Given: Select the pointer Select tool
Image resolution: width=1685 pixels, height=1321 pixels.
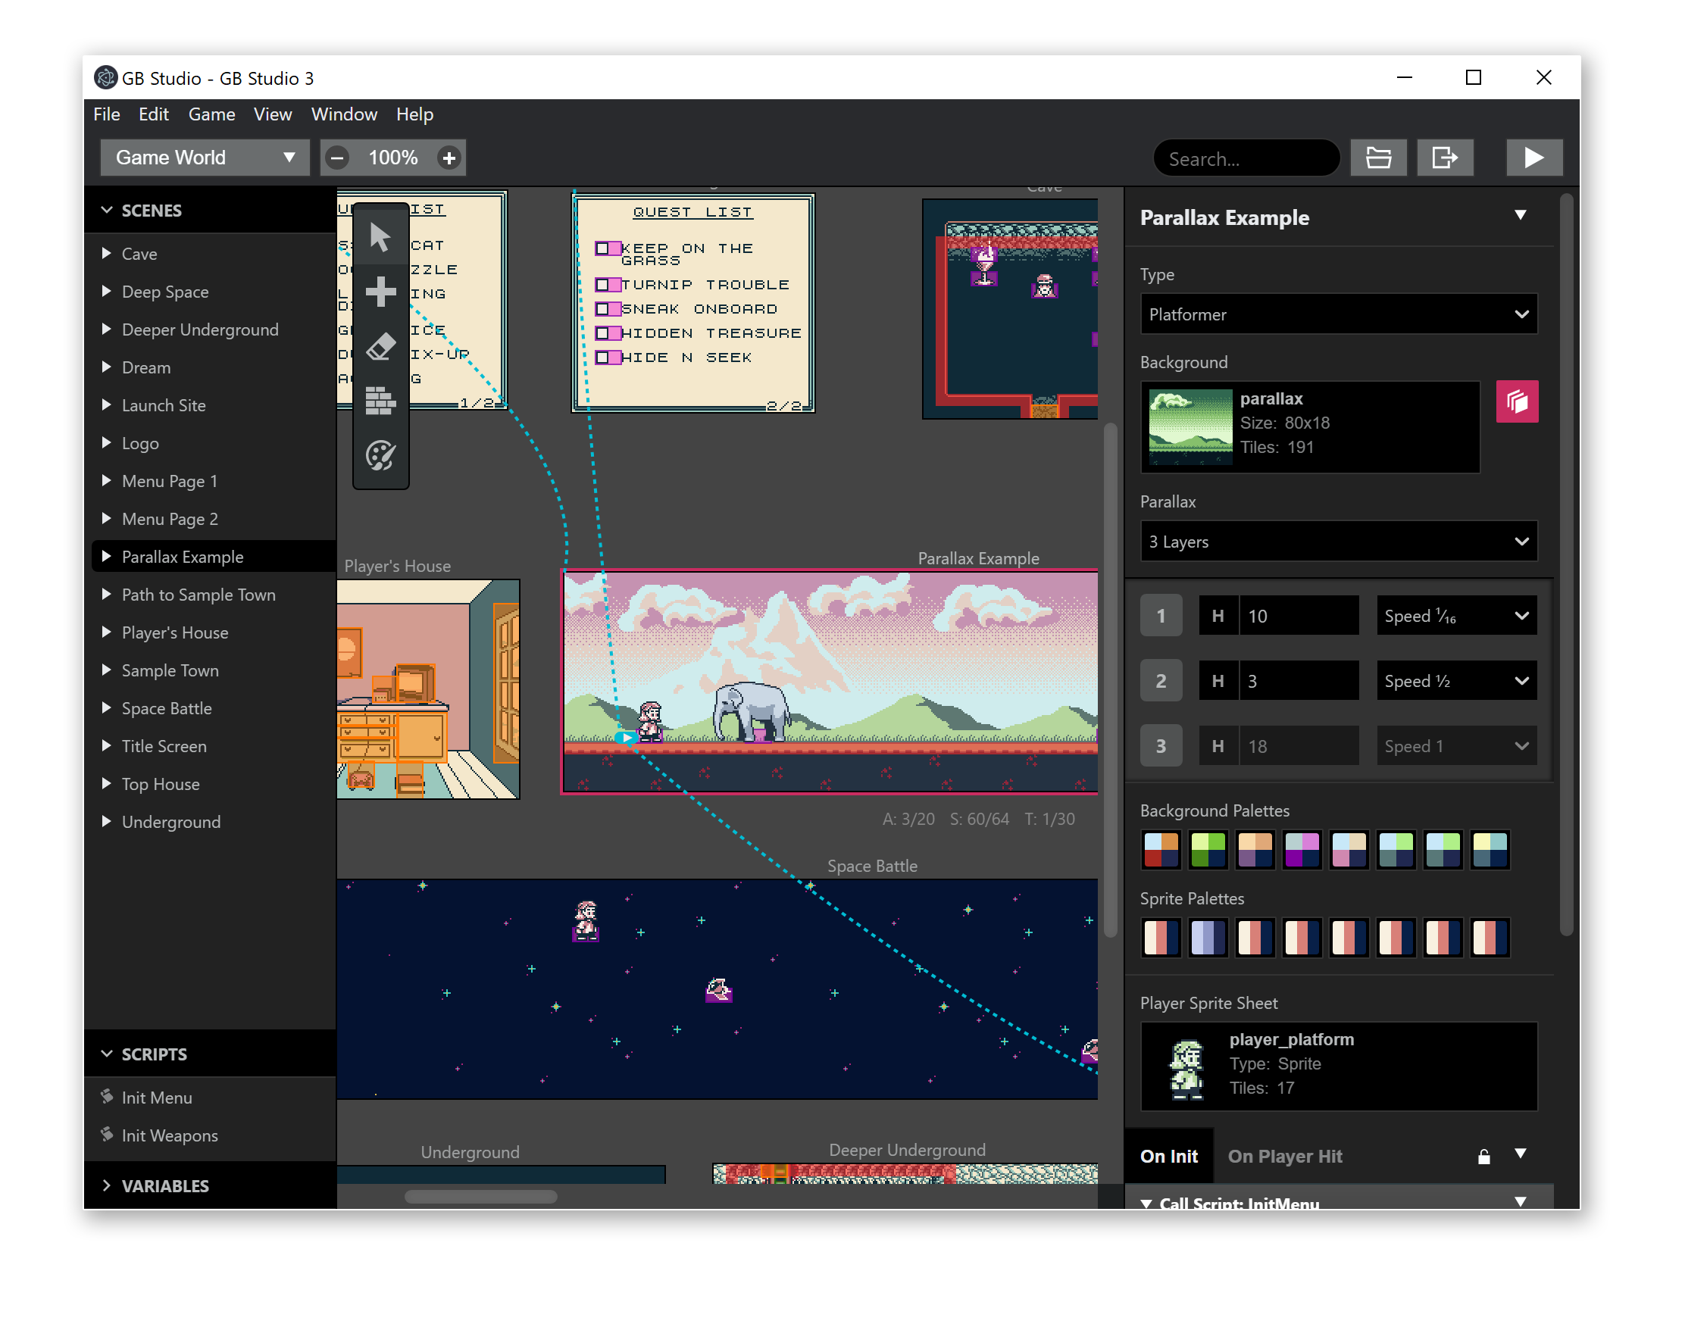Looking at the screenshot, I should pyautogui.click(x=380, y=236).
